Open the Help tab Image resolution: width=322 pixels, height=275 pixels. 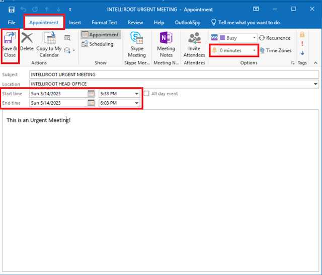pos(159,23)
